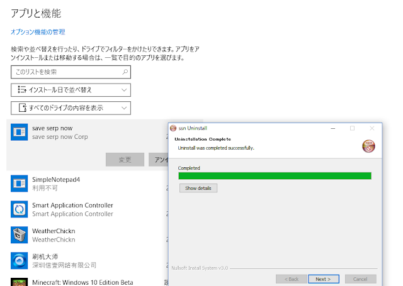Click the partially hidden アンインストール button
Image resolution: width=403 pixels, height=286 pixels.
(158, 160)
